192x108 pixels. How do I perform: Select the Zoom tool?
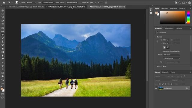point(3,80)
